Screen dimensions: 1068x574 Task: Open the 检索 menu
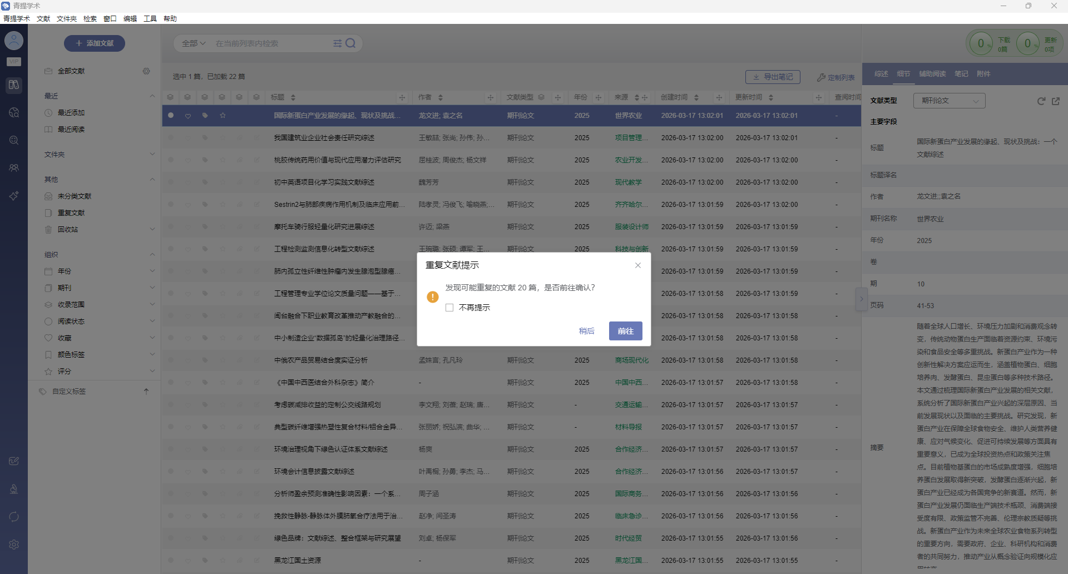[90, 19]
